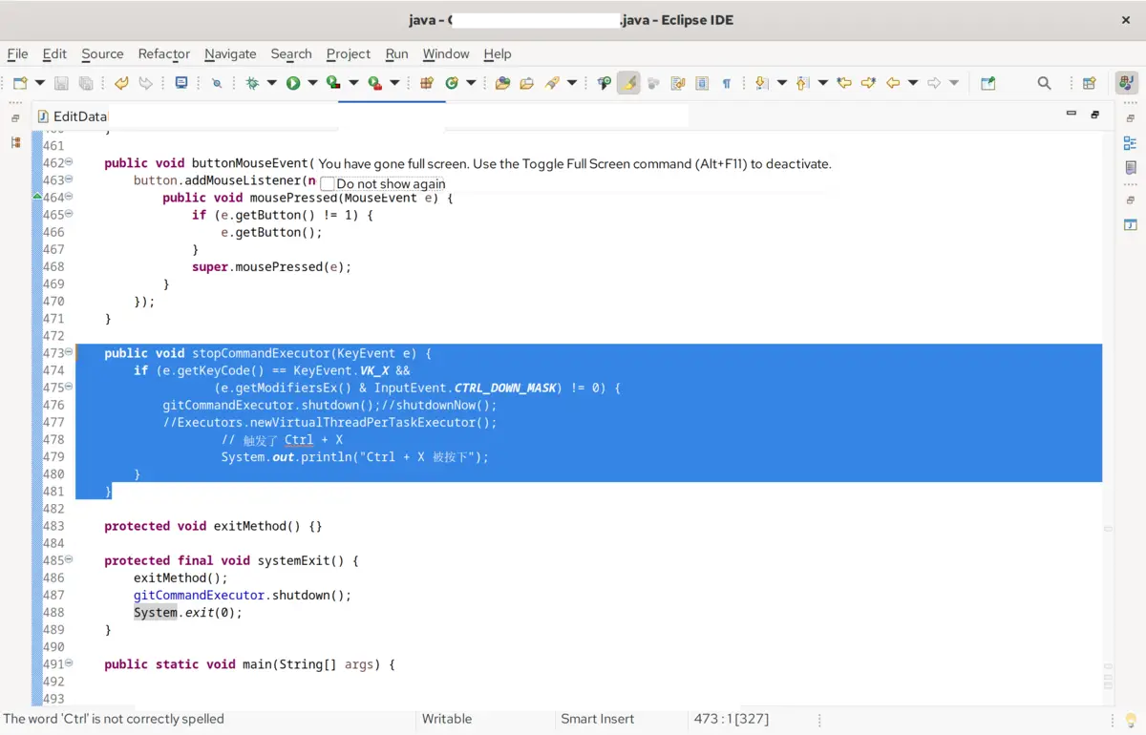Minimize the editor area button

tap(1071, 114)
